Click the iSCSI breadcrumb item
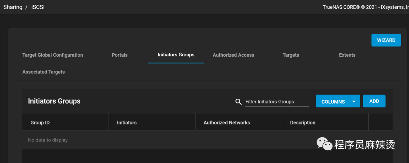 39,7
